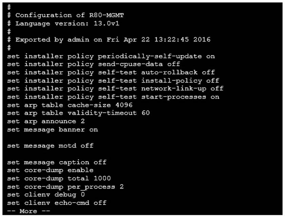This screenshot has width=285, height=217.
Task: Select the 'arp table validity-timeout 60' line
Action: (78, 113)
